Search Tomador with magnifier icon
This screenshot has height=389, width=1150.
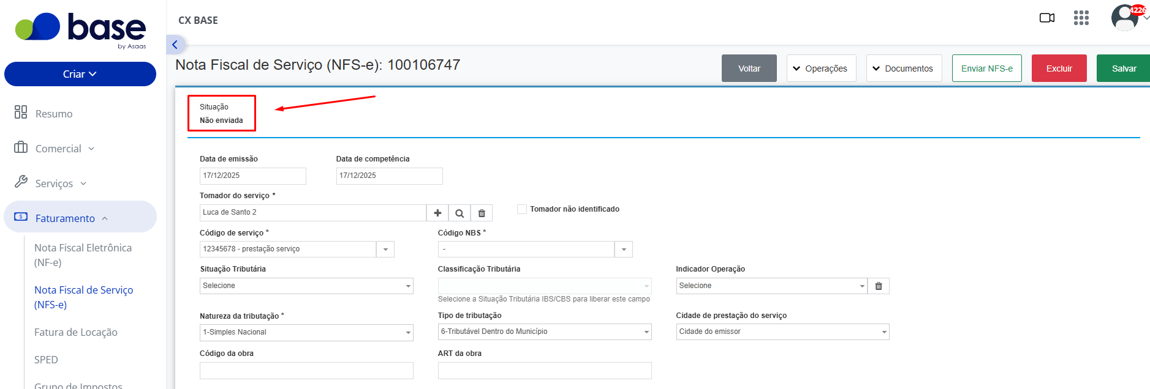click(x=460, y=213)
